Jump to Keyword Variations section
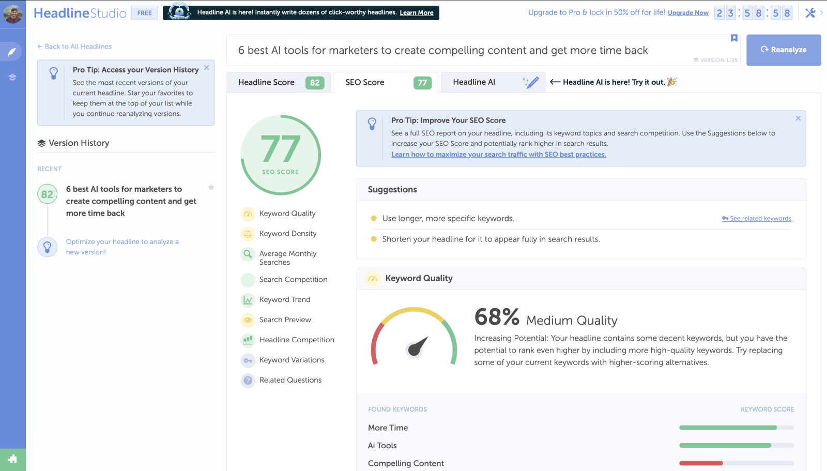Screen dimensions: 827x471 [292, 360]
